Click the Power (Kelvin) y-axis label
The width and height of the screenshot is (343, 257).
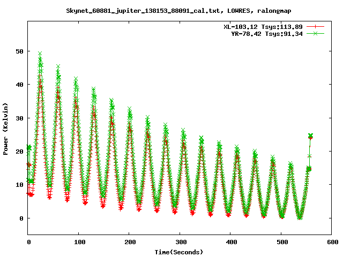coord(5,129)
